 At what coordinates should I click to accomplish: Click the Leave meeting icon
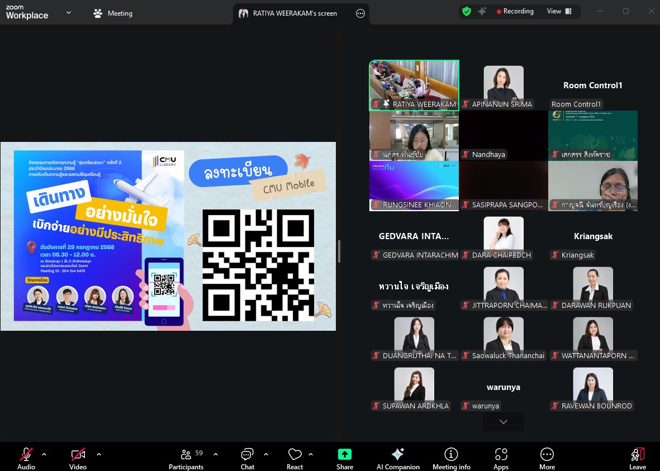coord(638,454)
